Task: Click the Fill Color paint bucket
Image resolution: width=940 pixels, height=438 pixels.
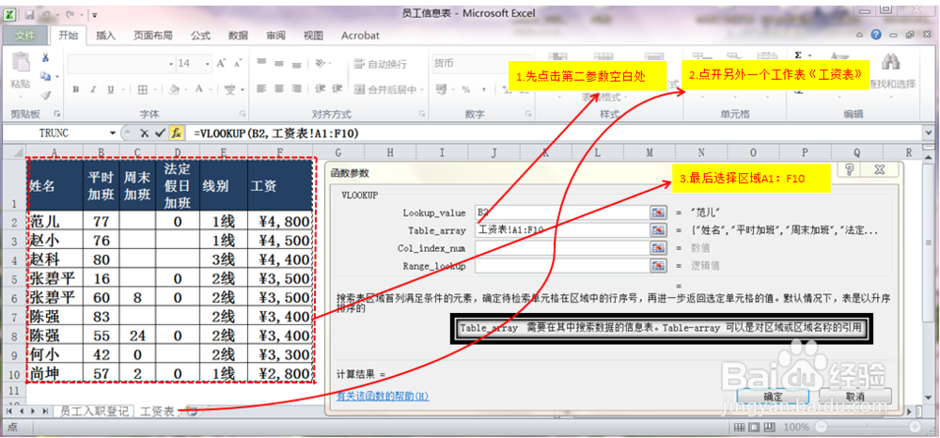Action: click(175, 90)
